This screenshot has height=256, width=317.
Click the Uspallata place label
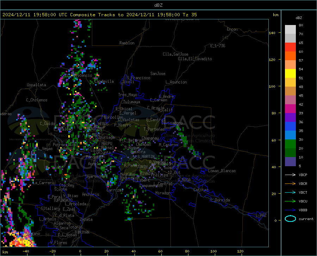click(36, 85)
